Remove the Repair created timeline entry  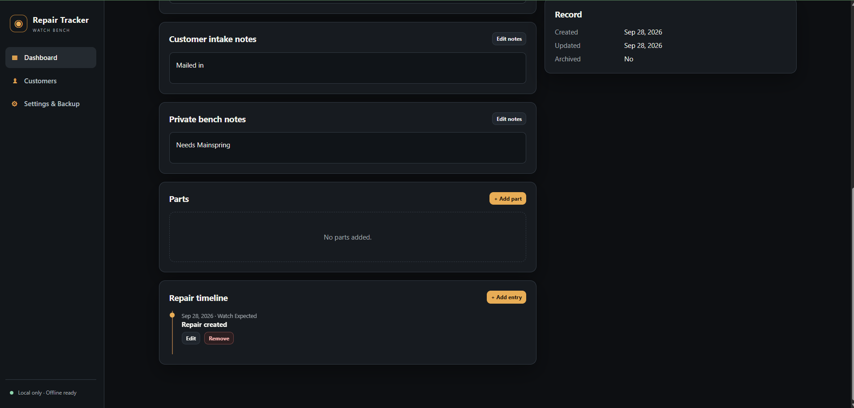pos(219,339)
